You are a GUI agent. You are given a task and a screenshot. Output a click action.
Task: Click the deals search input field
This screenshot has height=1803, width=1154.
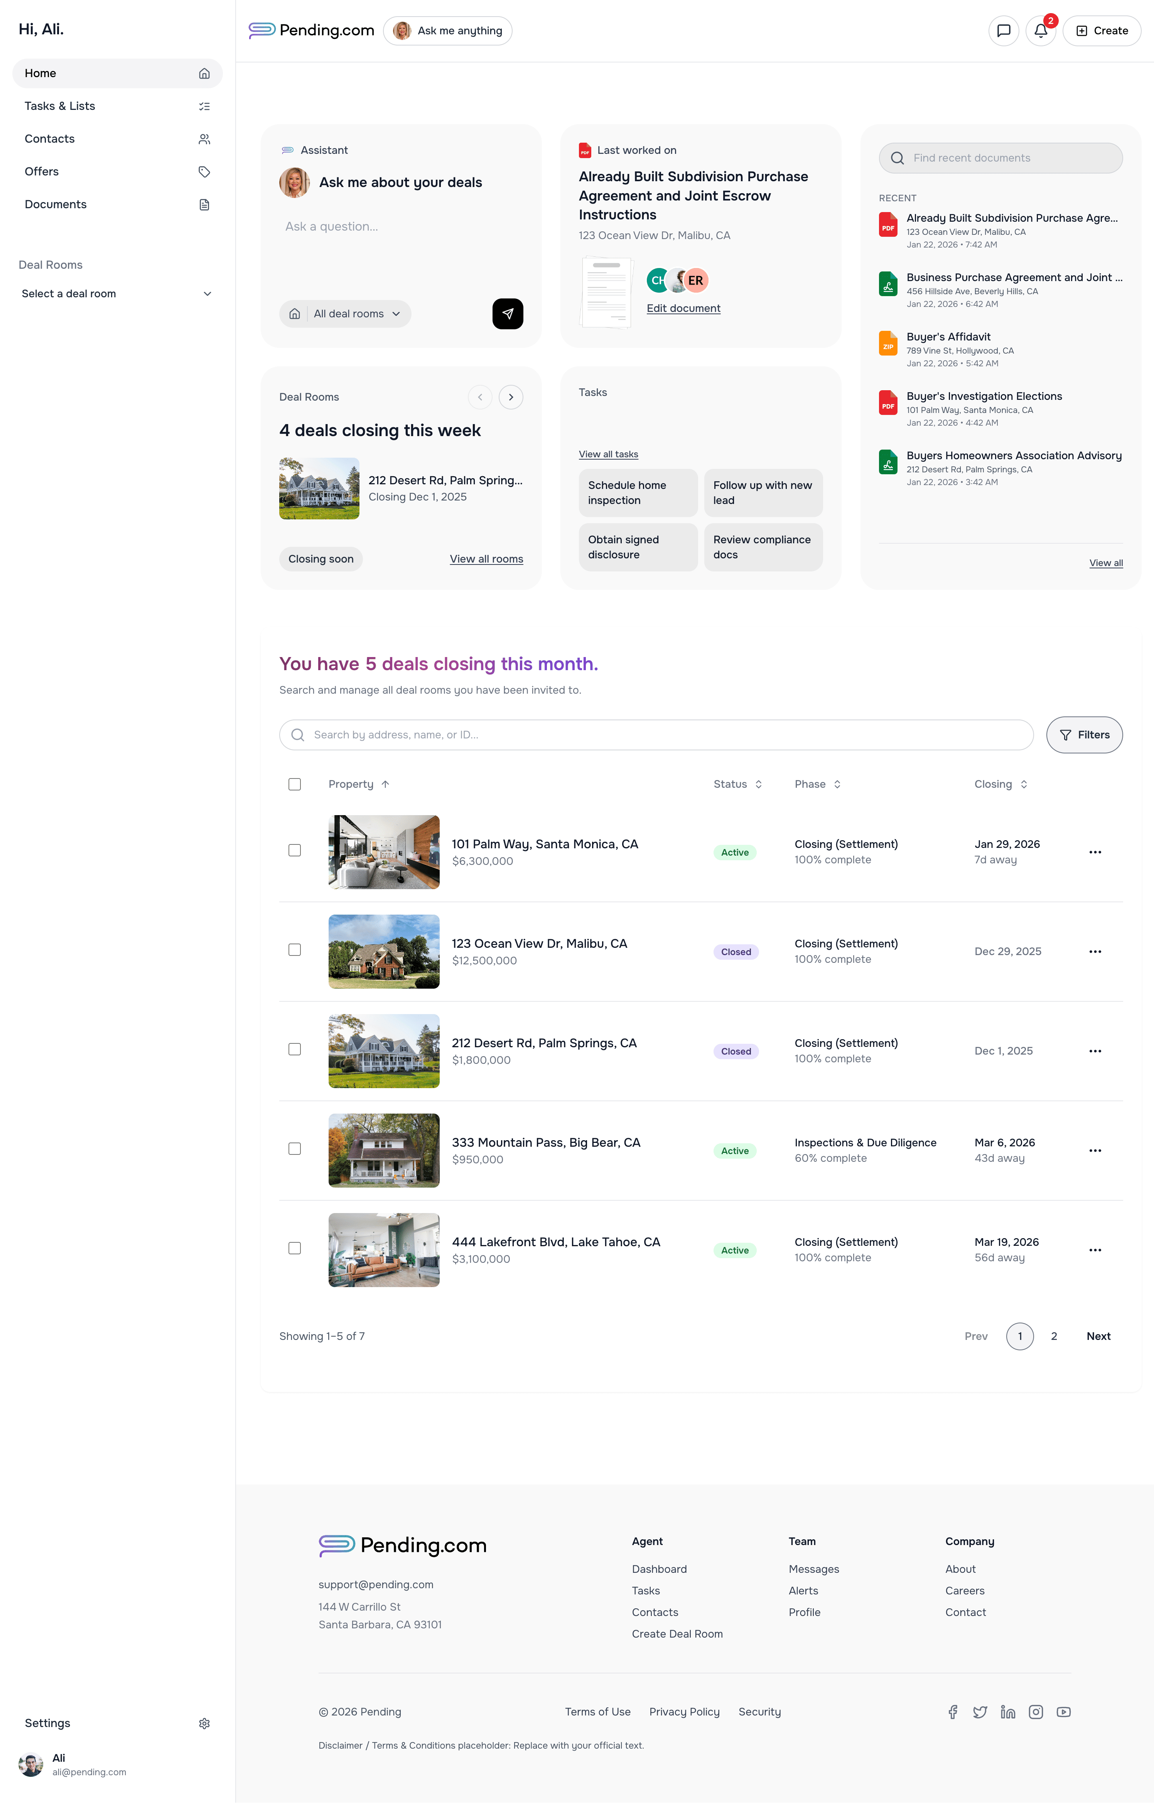656,735
